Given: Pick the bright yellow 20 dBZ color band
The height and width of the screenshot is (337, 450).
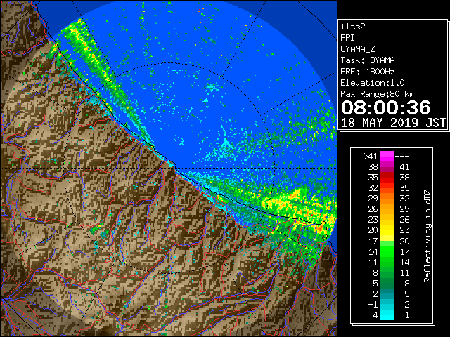Looking at the screenshot, I should click(x=387, y=230).
